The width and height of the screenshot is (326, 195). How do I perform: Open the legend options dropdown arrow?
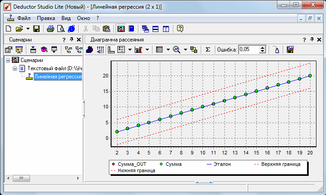[x=130, y=50]
